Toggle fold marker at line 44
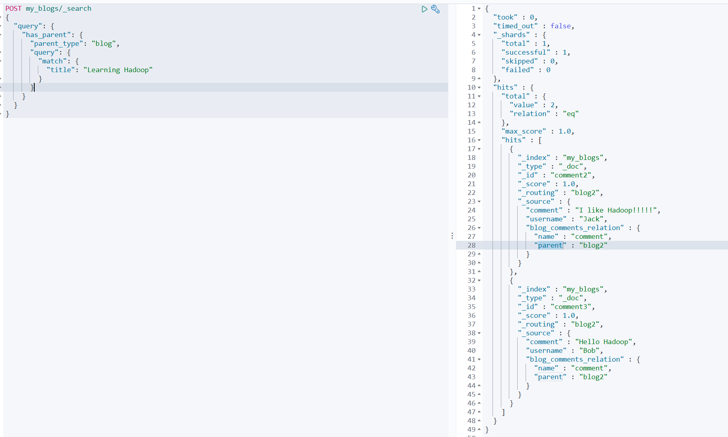 click(x=479, y=386)
